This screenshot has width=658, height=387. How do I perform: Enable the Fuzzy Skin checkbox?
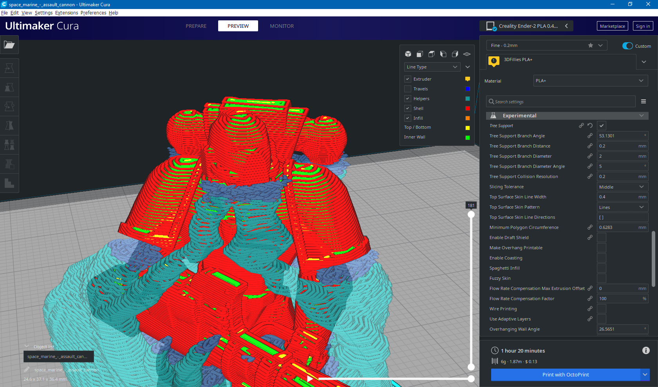[602, 278]
